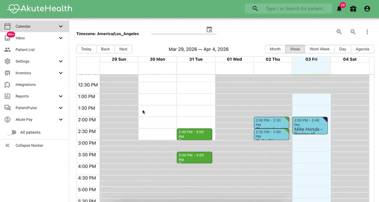Open Tuesday 3:30 PM green appointment
379x202 pixels.
click(x=195, y=158)
